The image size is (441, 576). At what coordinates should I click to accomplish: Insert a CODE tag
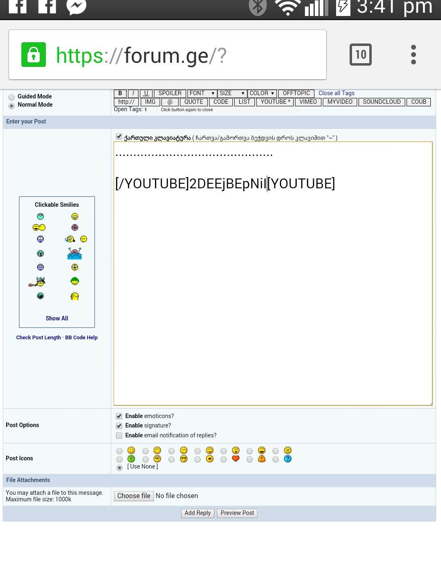pos(221,102)
